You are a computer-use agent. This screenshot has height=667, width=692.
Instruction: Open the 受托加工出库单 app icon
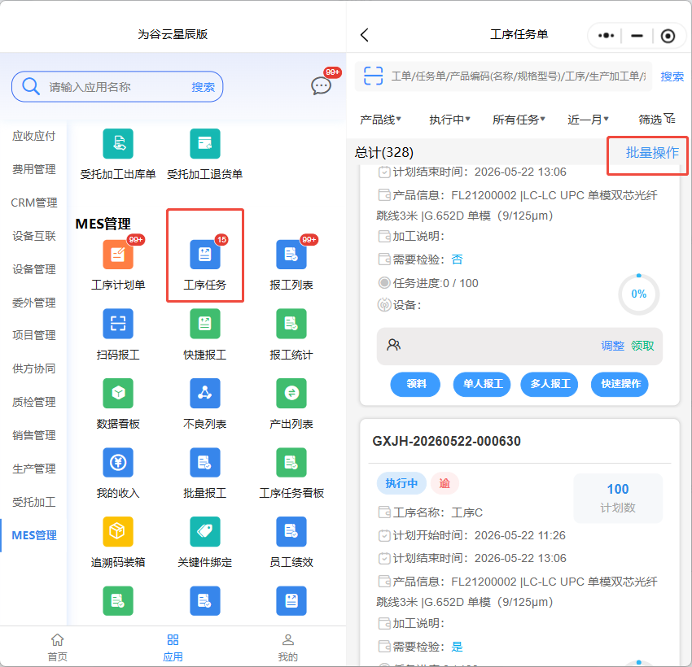[x=118, y=144]
